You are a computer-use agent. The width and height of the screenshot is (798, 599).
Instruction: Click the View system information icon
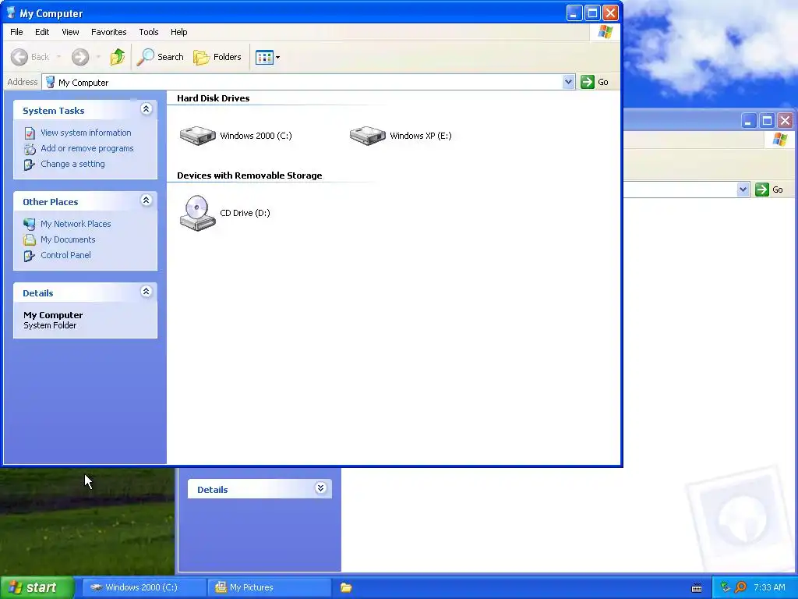pos(30,133)
